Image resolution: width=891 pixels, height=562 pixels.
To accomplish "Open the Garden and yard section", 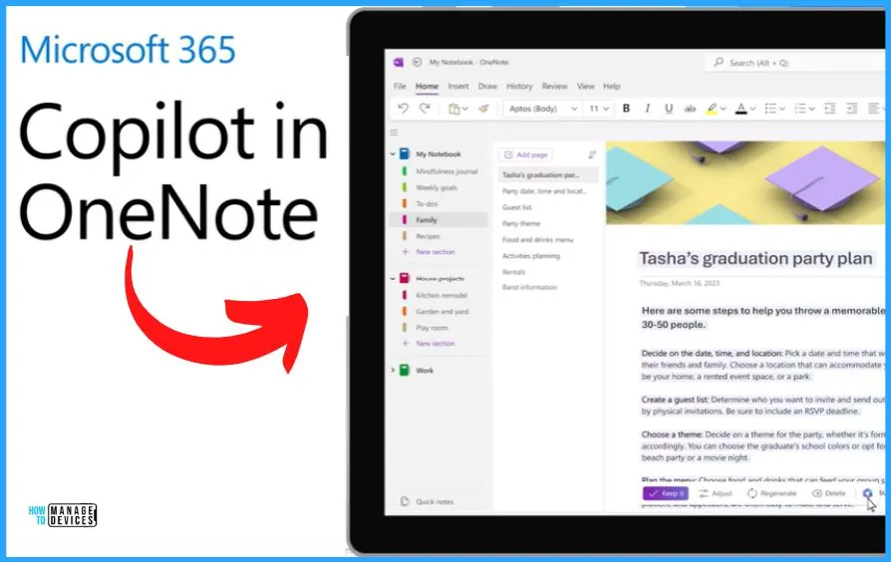I will (443, 312).
